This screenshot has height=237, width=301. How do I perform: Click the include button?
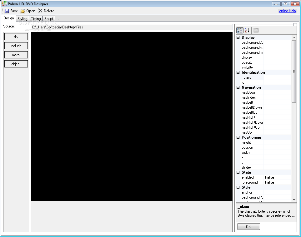pyautogui.click(x=16, y=46)
